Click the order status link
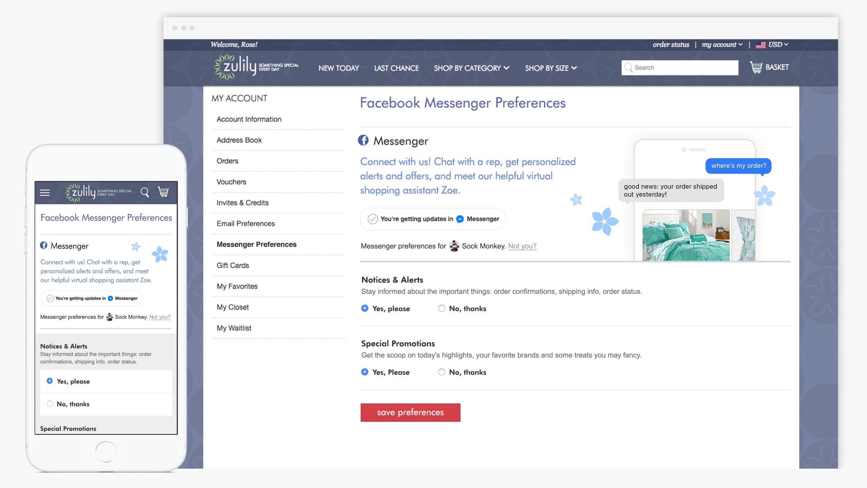Image resolution: width=867 pixels, height=488 pixels. (671, 45)
